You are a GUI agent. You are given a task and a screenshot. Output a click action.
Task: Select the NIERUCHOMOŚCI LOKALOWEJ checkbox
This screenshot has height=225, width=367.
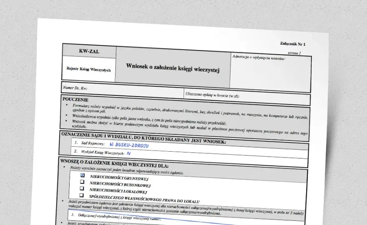(x=82, y=188)
